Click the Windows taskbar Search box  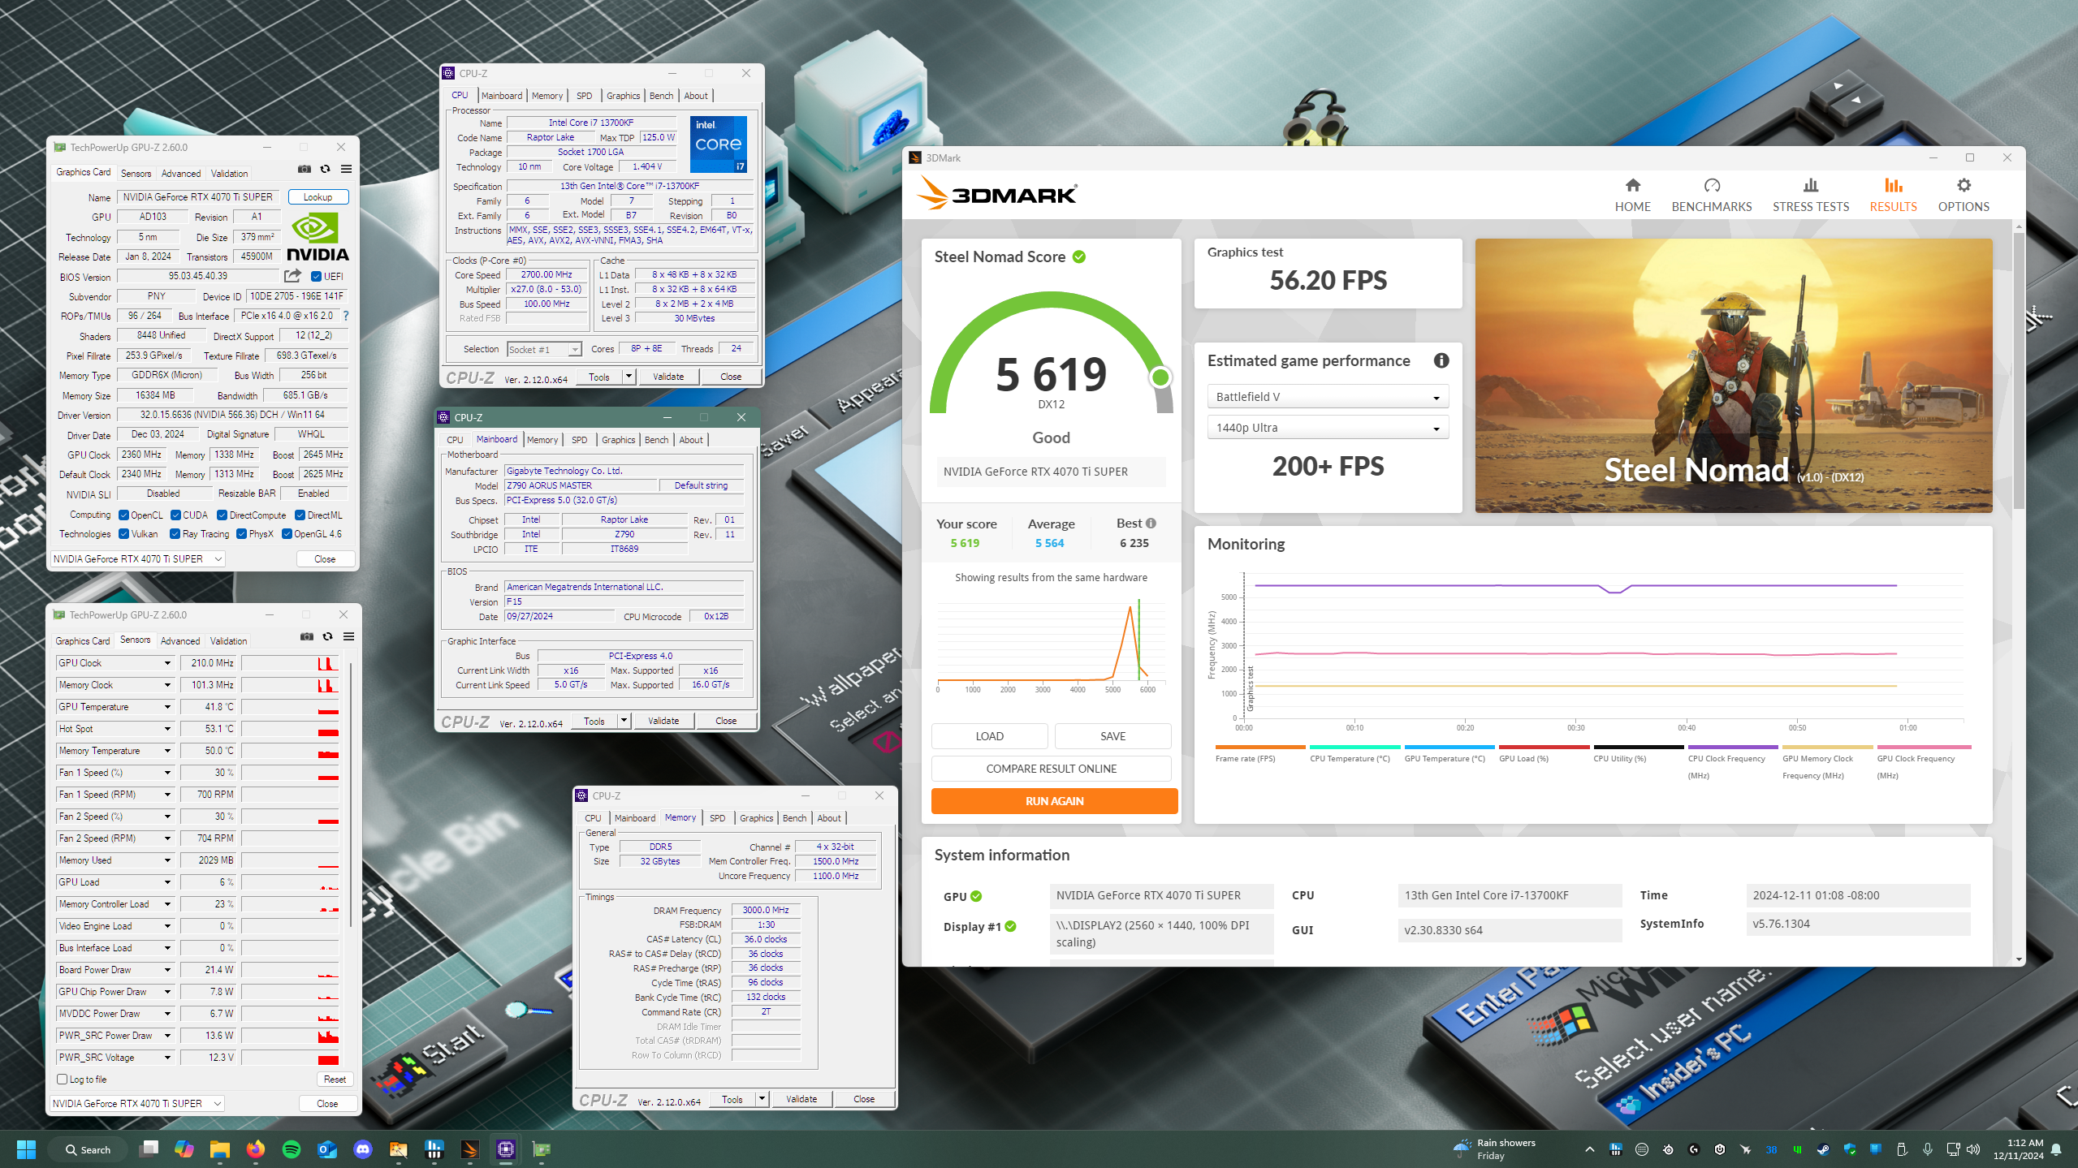pos(88,1149)
